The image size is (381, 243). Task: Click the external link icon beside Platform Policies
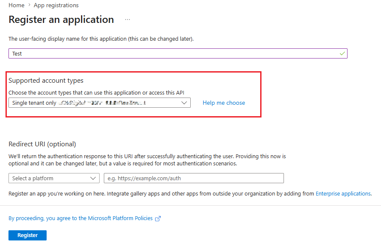pos(158,218)
